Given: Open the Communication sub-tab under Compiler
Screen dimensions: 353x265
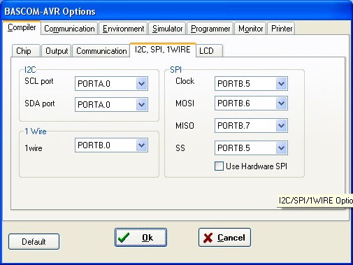Looking at the screenshot, I should point(101,50).
